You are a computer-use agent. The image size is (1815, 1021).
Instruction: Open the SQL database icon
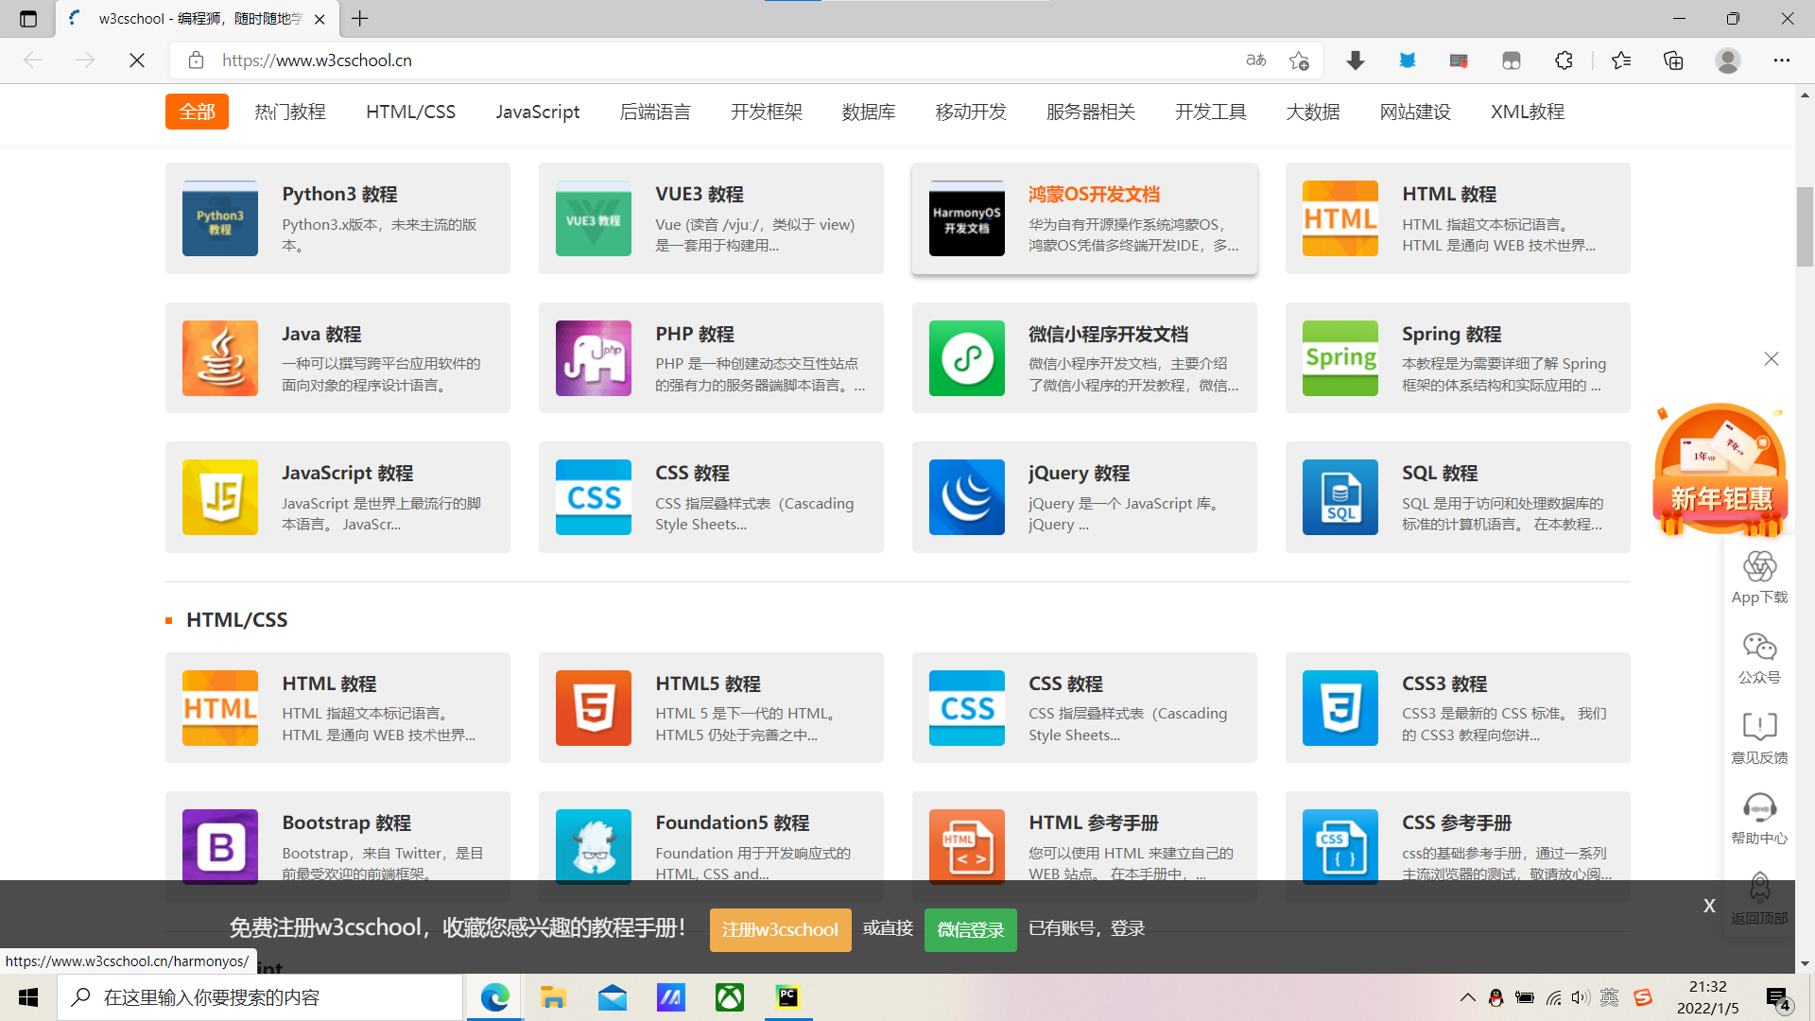click(1340, 497)
